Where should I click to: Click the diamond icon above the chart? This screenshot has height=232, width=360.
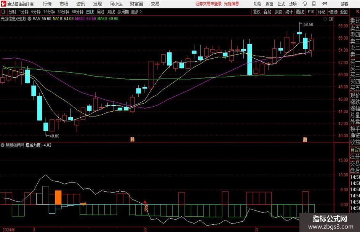pos(325,19)
